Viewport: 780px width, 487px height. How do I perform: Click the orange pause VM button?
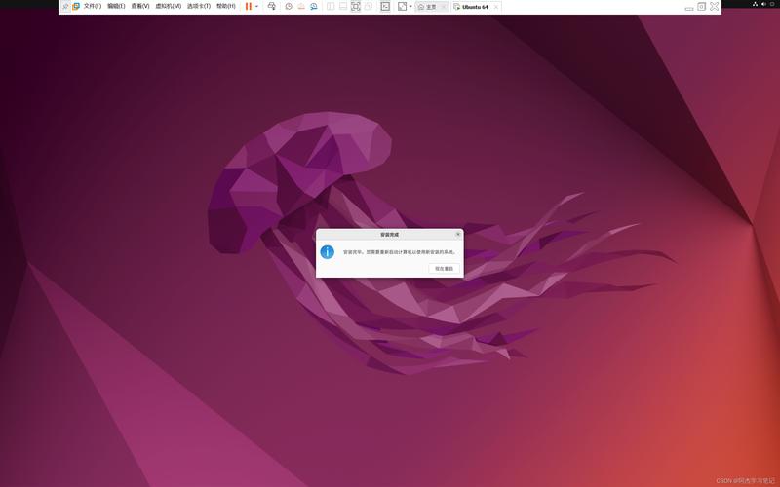(249, 7)
